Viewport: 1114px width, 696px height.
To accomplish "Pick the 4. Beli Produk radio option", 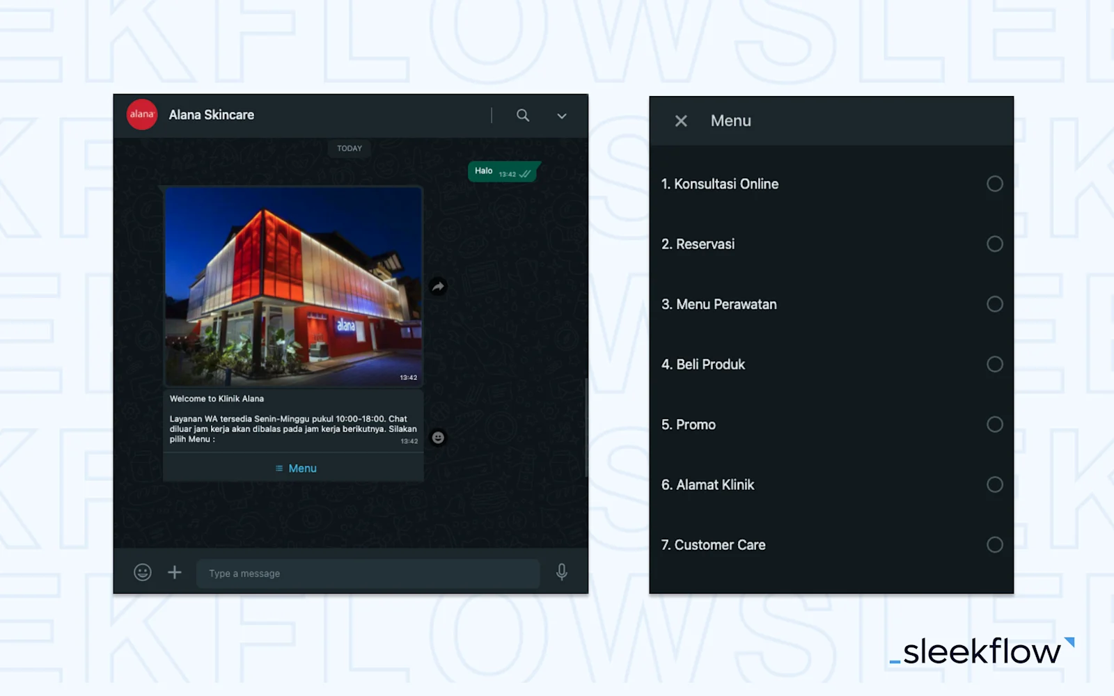I will [995, 364].
